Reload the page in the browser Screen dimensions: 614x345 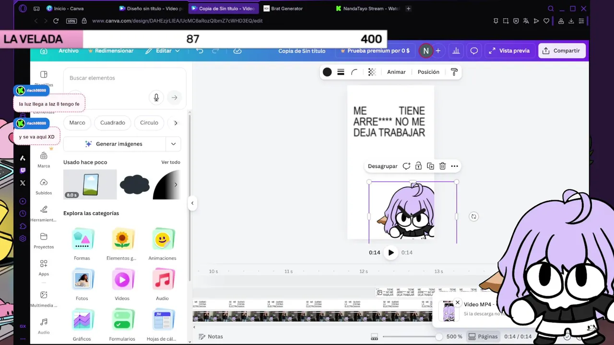coord(56,21)
